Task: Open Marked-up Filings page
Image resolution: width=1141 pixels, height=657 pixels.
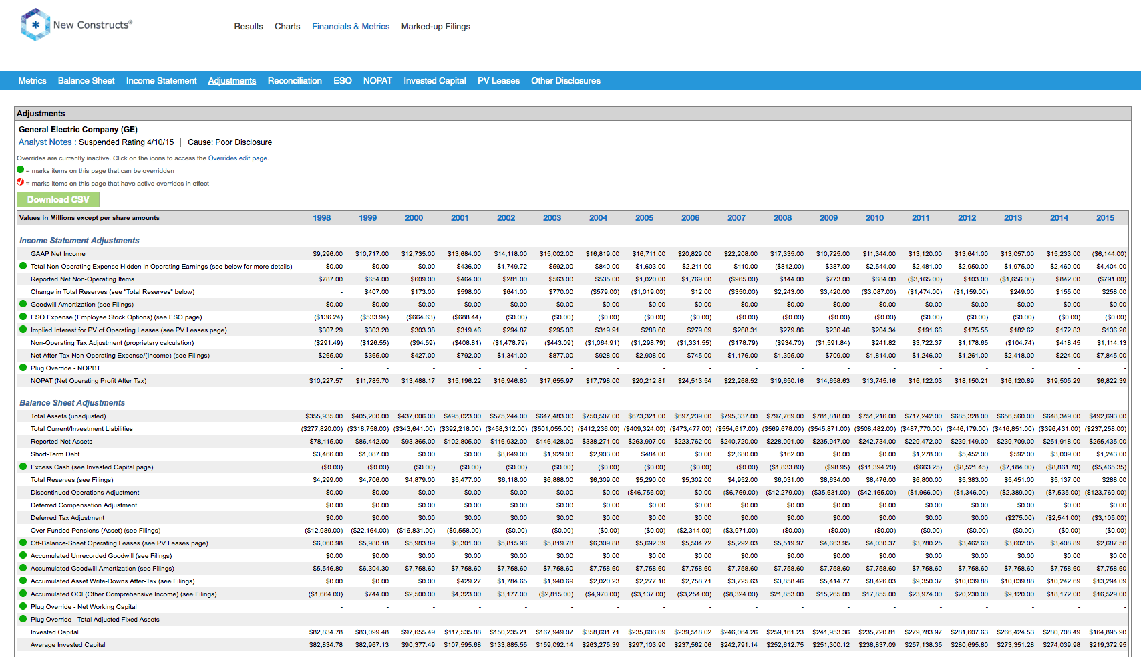Action: [436, 27]
